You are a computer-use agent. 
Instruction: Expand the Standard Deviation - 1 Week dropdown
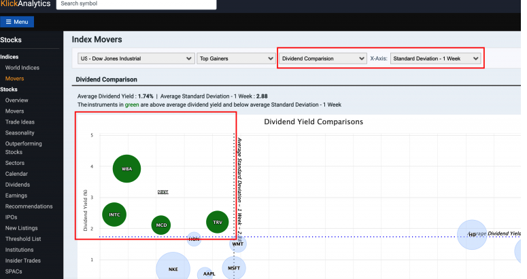(436, 58)
